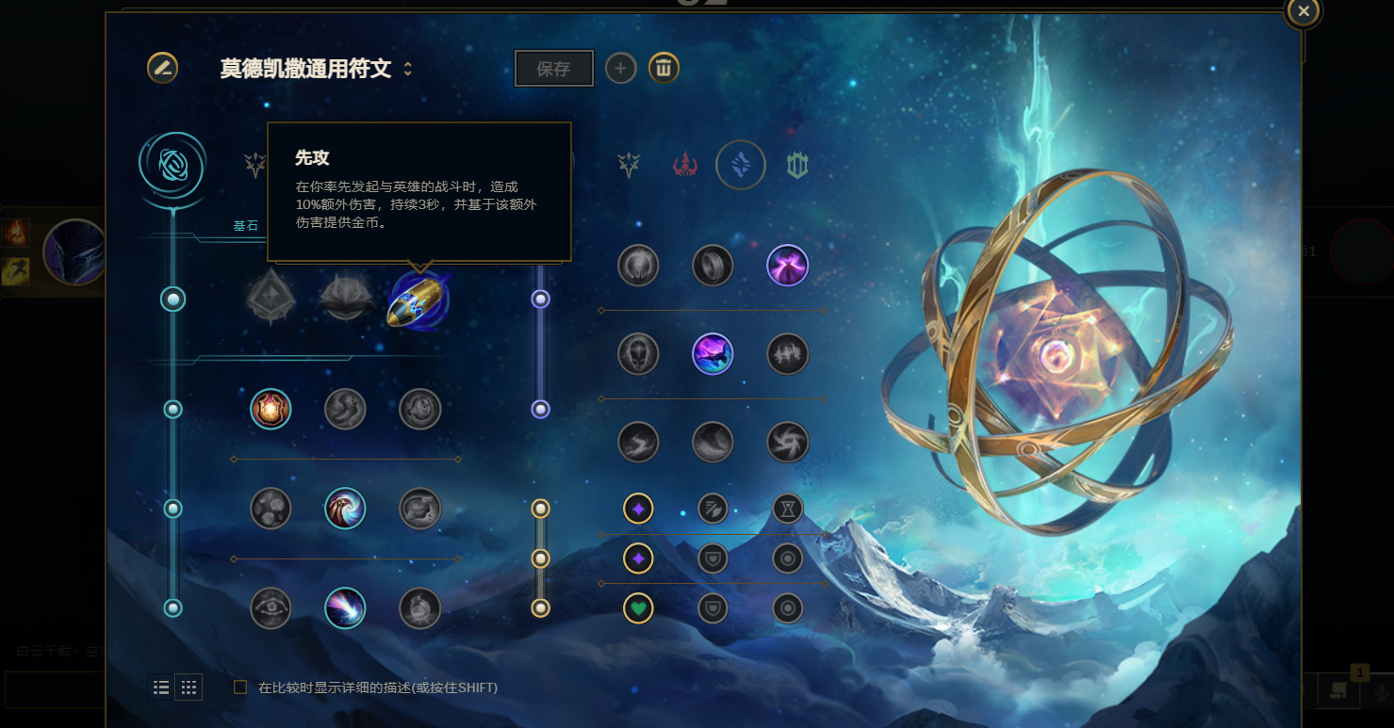The height and width of the screenshot is (728, 1394).
Task: Click the 保存 save button
Action: [553, 69]
